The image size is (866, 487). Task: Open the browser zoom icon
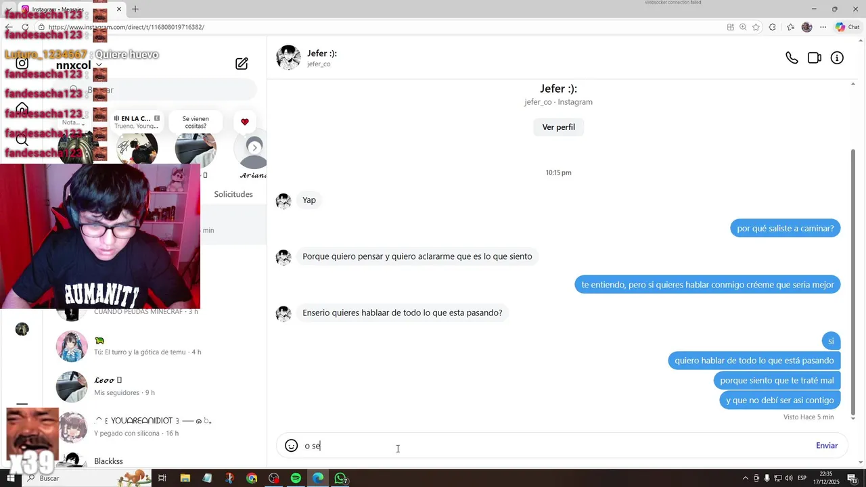click(x=743, y=27)
